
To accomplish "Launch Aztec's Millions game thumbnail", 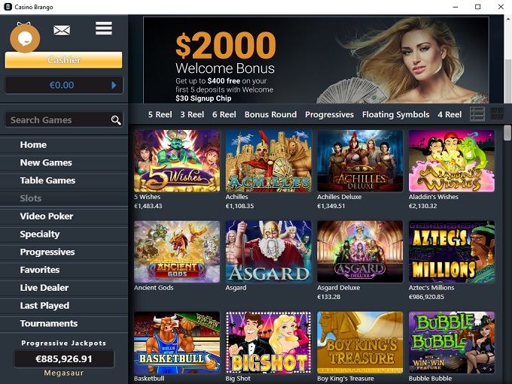I will 452,252.
